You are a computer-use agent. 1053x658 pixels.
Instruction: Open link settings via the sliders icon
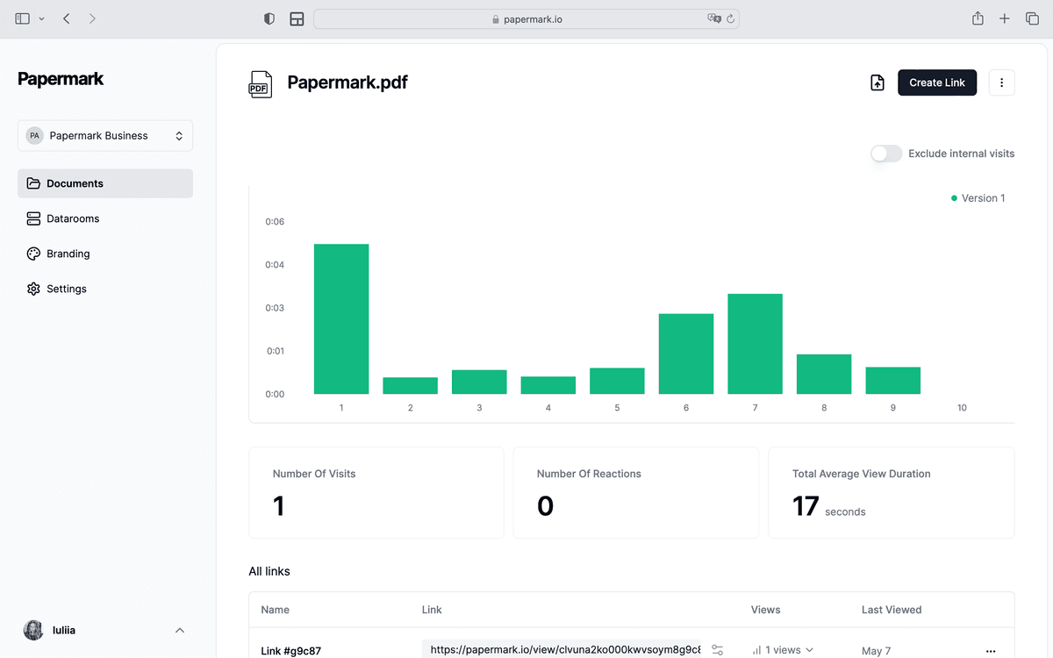[717, 650]
